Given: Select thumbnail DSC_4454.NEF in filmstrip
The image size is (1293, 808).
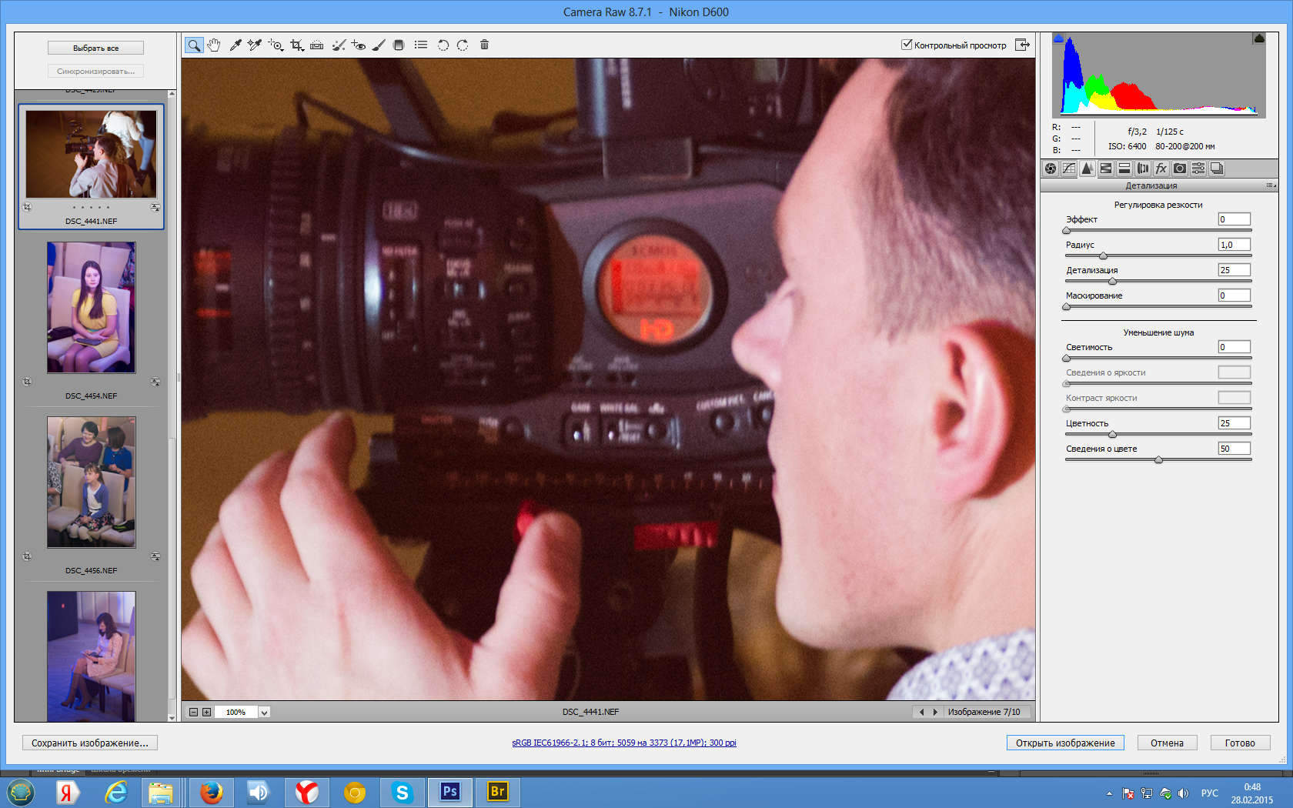Looking at the screenshot, I should pos(91,308).
